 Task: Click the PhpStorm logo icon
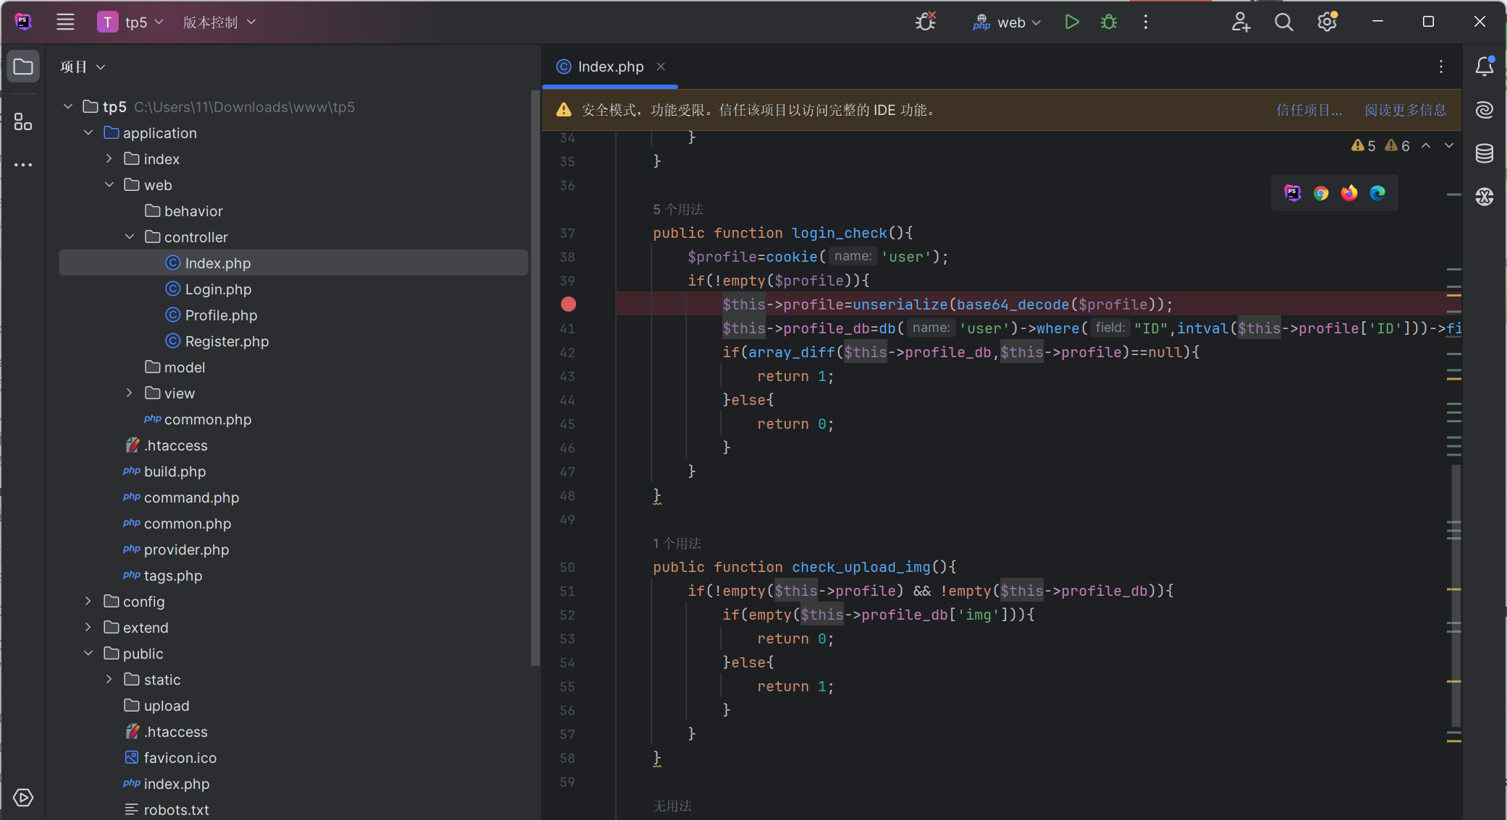(x=23, y=22)
